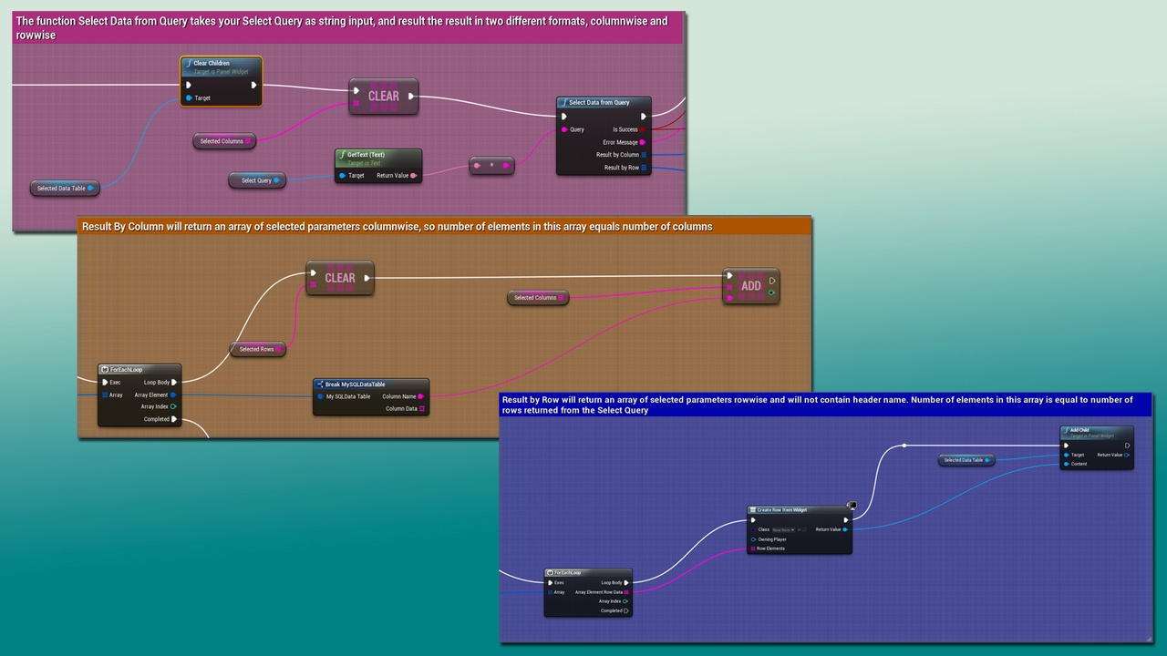The image size is (1167, 656).
Task: Select the blue Result by Row comment title
Action: (817, 405)
